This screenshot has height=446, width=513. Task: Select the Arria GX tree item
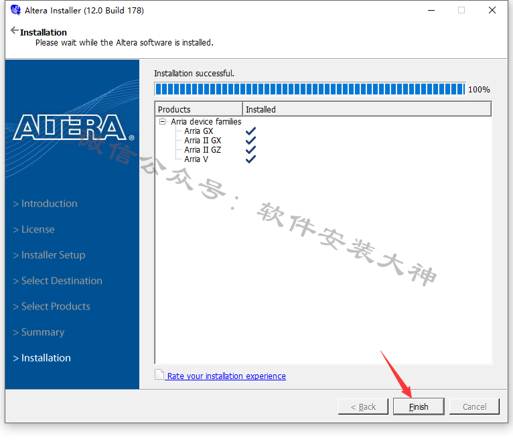(x=199, y=131)
